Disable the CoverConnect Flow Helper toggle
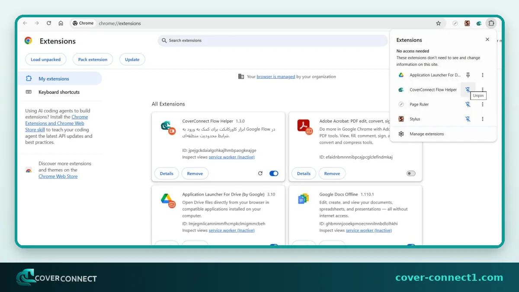519x292 pixels. tap(274, 173)
